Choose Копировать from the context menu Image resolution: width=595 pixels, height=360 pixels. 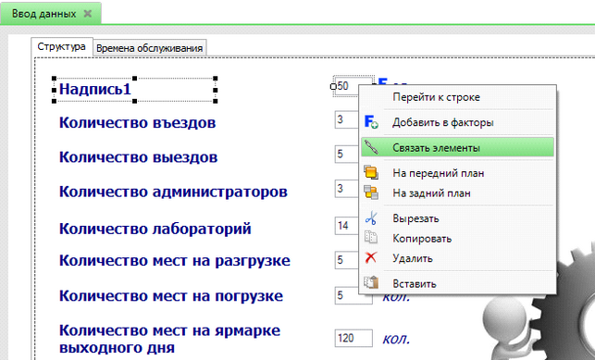[x=457, y=239]
